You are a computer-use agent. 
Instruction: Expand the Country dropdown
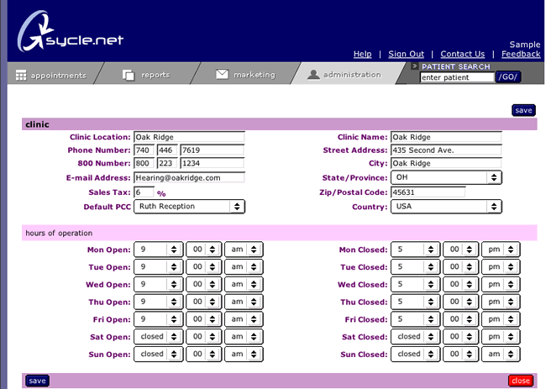coord(446,206)
